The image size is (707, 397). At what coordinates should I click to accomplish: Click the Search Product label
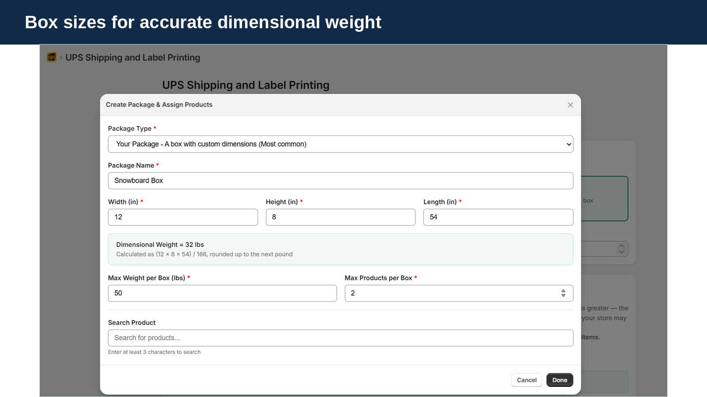click(x=132, y=323)
